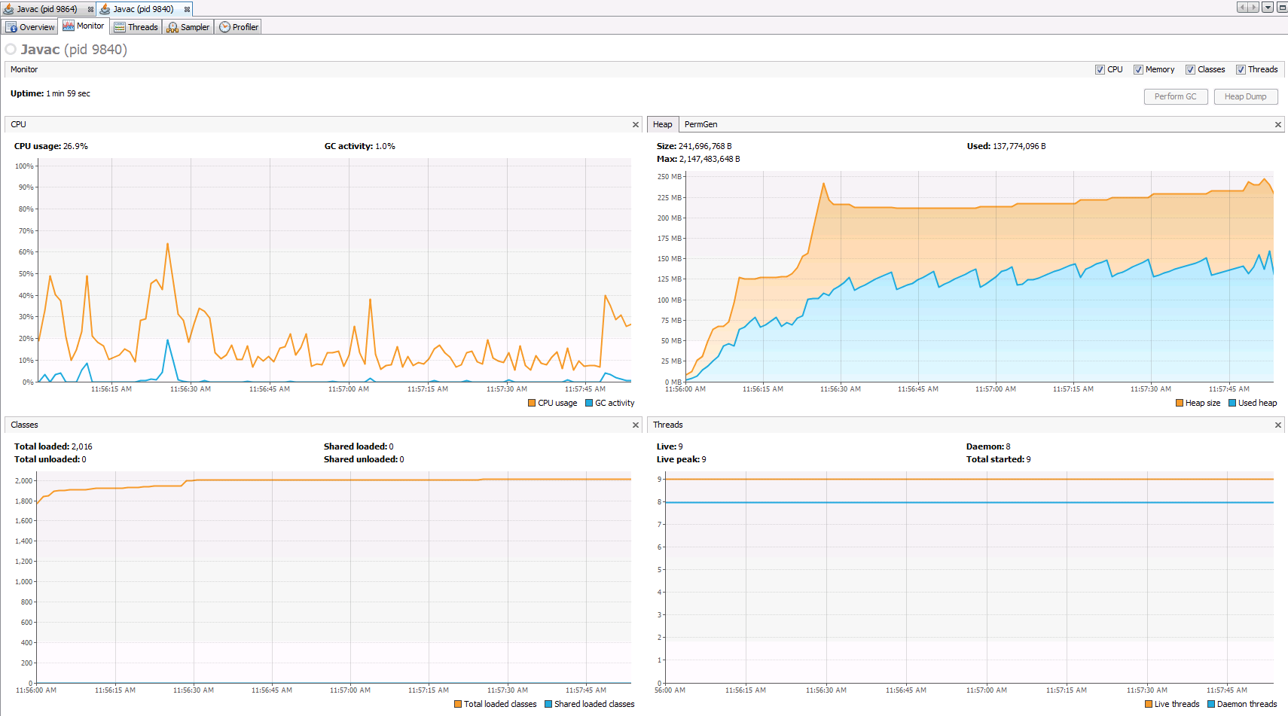This screenshot has width=1288, height=716.
Task: Maximize the document window using top-right icon
Action: point(1282,8)
